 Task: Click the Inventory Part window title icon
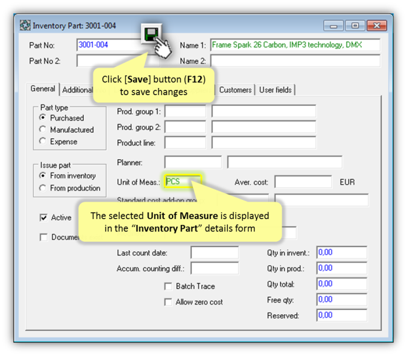(25, 26)
